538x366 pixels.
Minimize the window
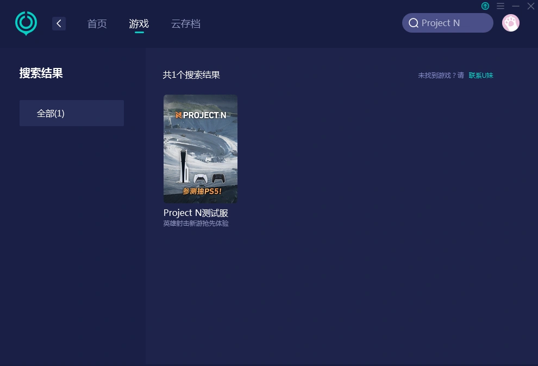pos(516,6)
